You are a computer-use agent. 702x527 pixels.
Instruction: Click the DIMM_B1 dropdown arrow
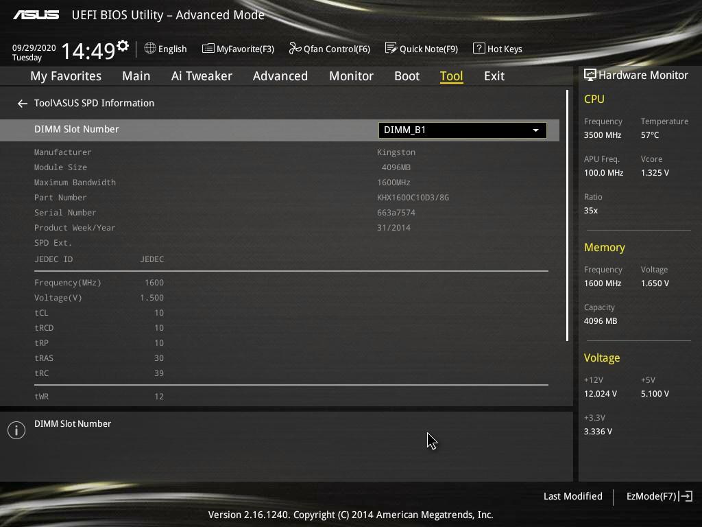click(x=535, y=130)
